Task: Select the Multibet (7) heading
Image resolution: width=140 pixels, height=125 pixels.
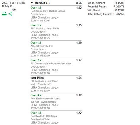Action: point(42,3)
